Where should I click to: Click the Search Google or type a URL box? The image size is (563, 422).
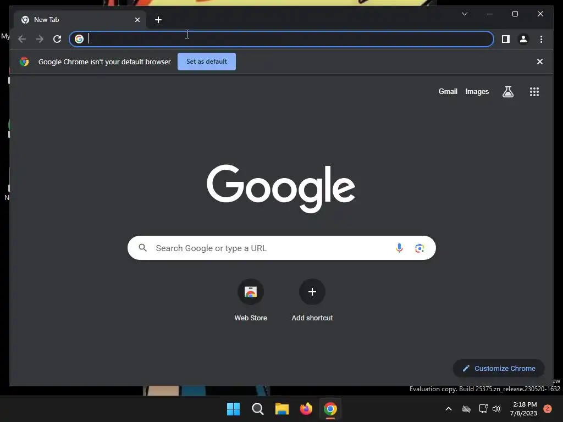pos(281,248)
